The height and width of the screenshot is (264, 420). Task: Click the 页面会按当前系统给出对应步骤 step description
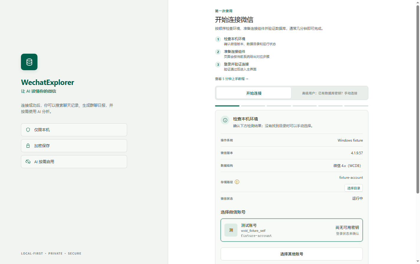click(247, 57)
